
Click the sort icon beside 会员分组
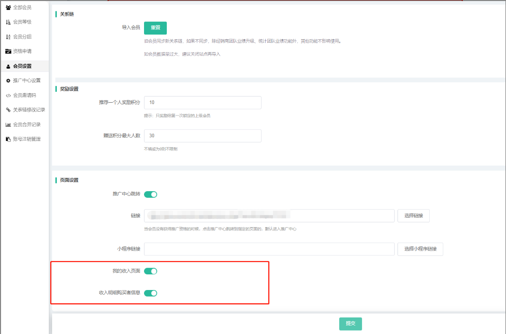click(x=8, y=37)
